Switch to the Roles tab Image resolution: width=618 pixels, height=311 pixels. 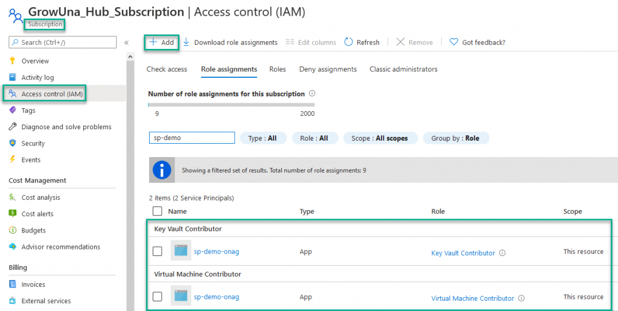pos(278,69)
